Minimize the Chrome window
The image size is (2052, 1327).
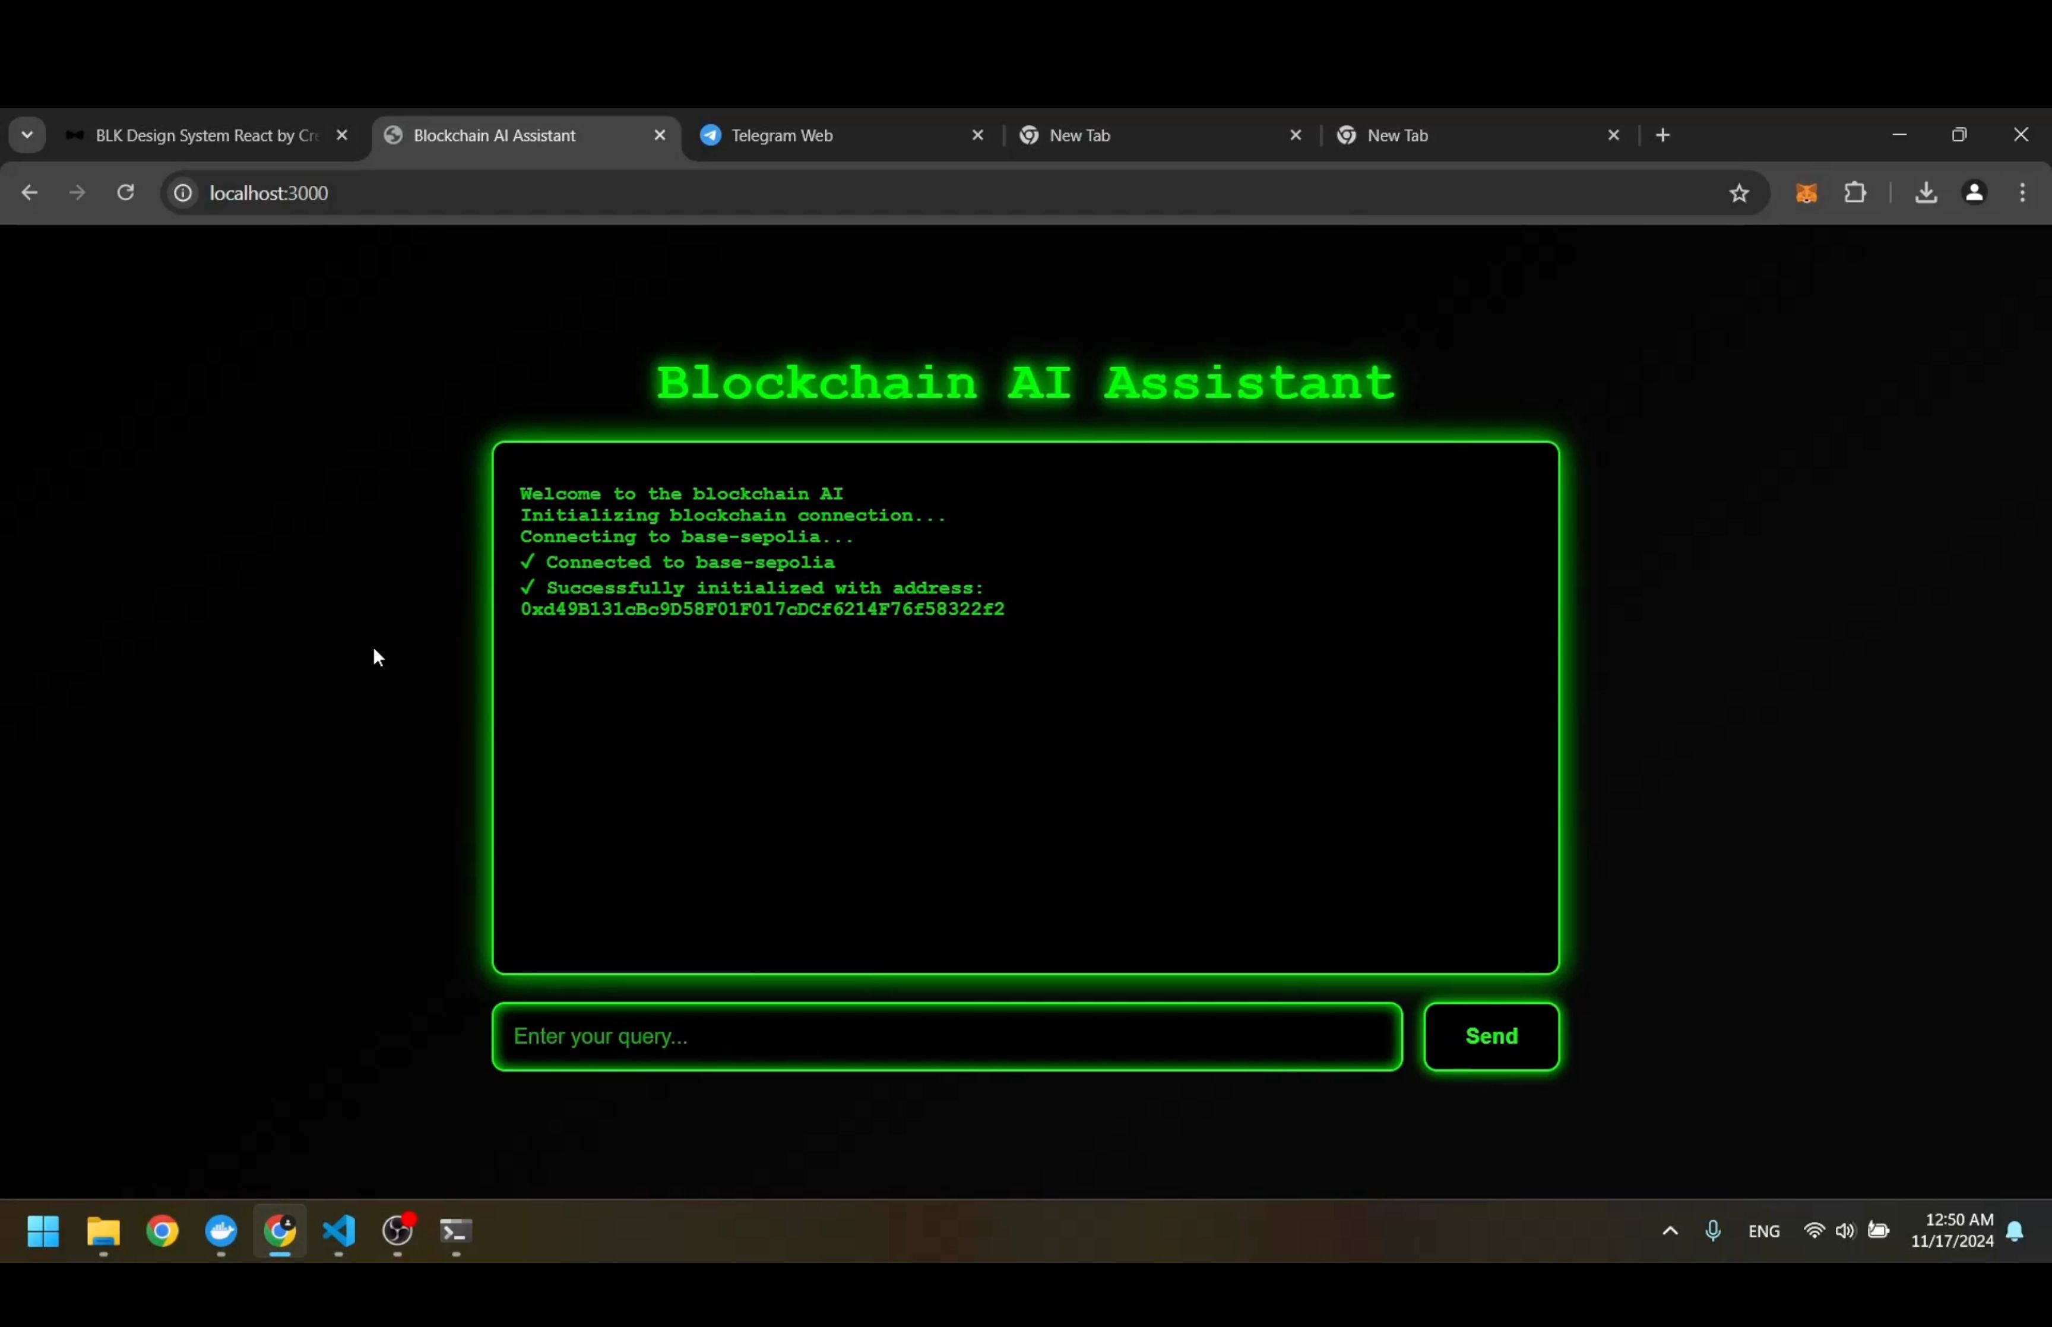point(1899,134)
